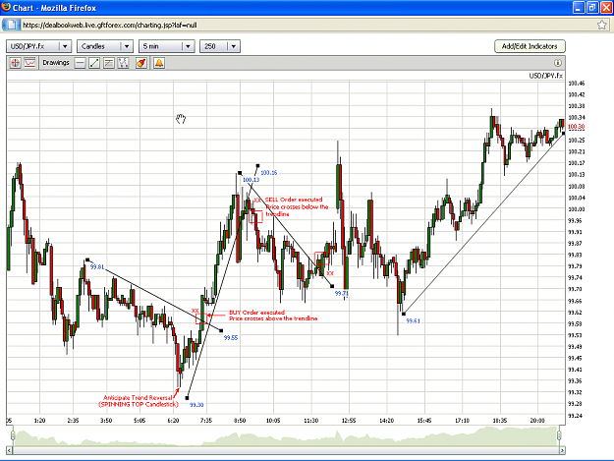Open the 250 bars count dropdown
The width and height of the screenshot is (614, 461).
coord(220,46)
